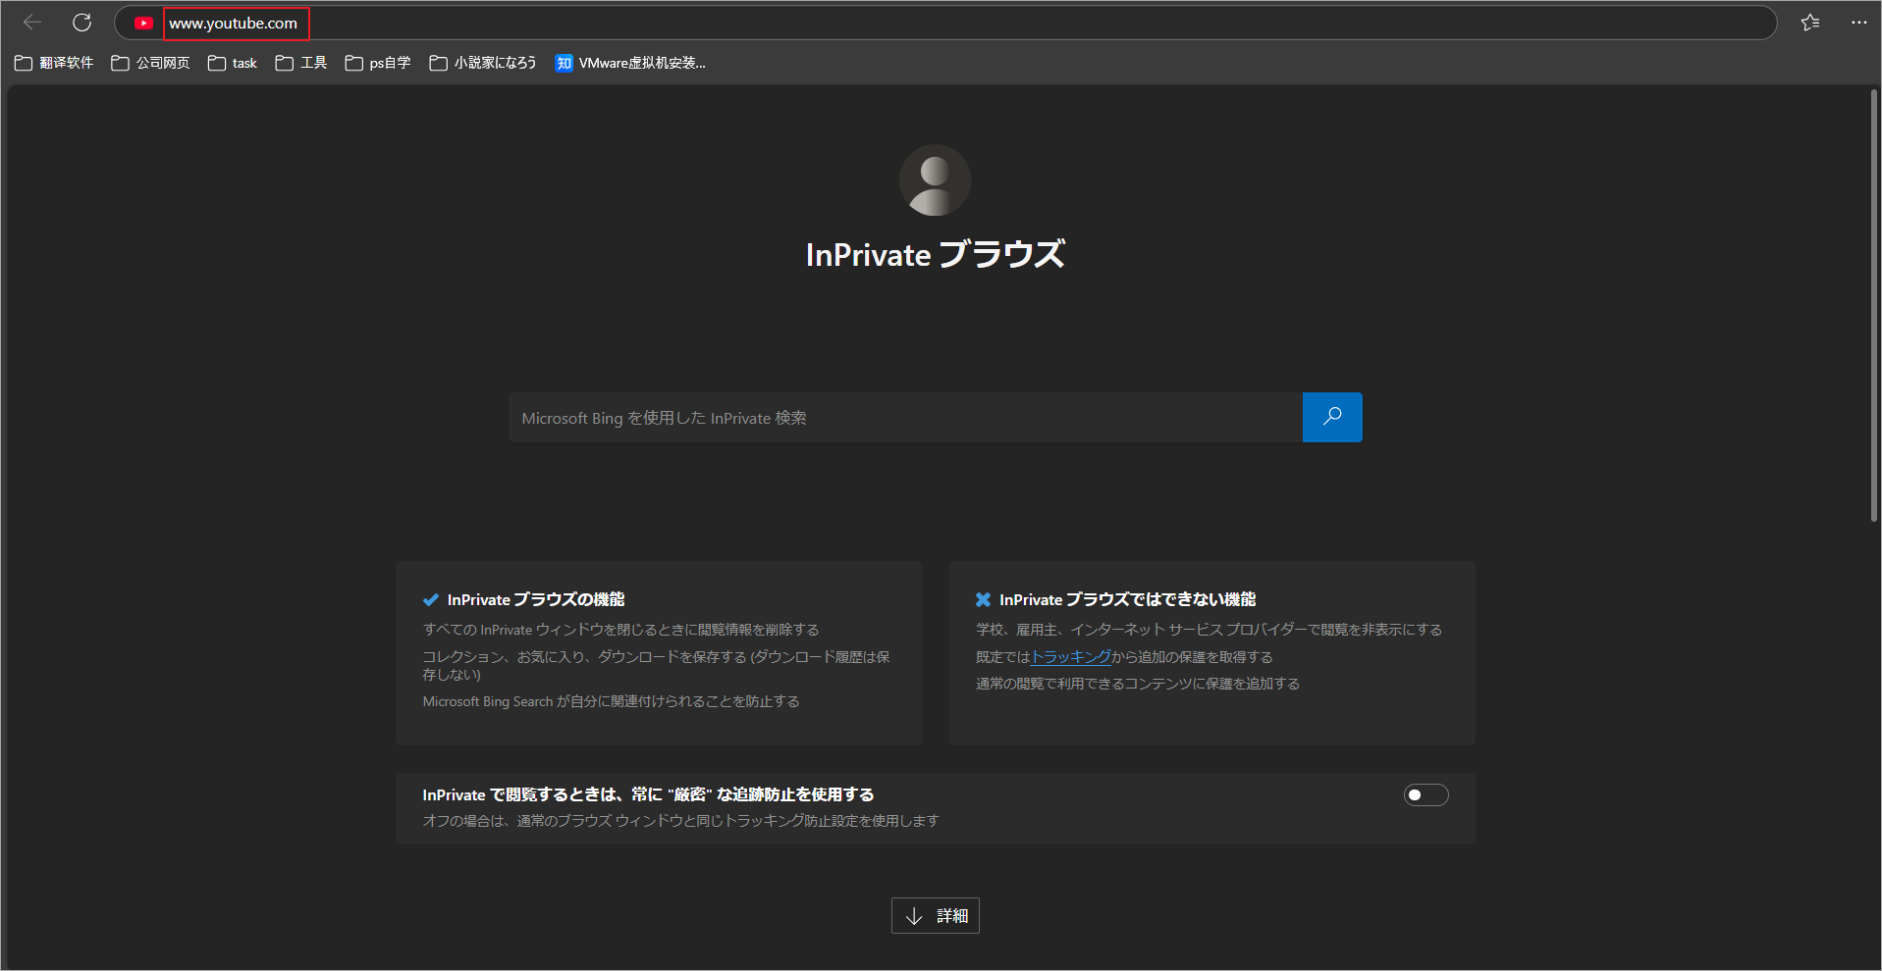
Task: Click the 'すべての InPrivate ウィンドウを閉じる' line
Action: [x=620, y=630]
